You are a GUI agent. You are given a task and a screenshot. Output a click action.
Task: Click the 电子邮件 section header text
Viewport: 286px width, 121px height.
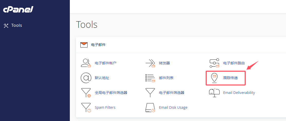[98, 45]
